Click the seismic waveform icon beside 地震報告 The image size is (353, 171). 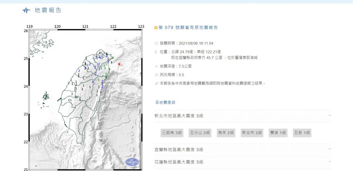[x=26, y=10]
